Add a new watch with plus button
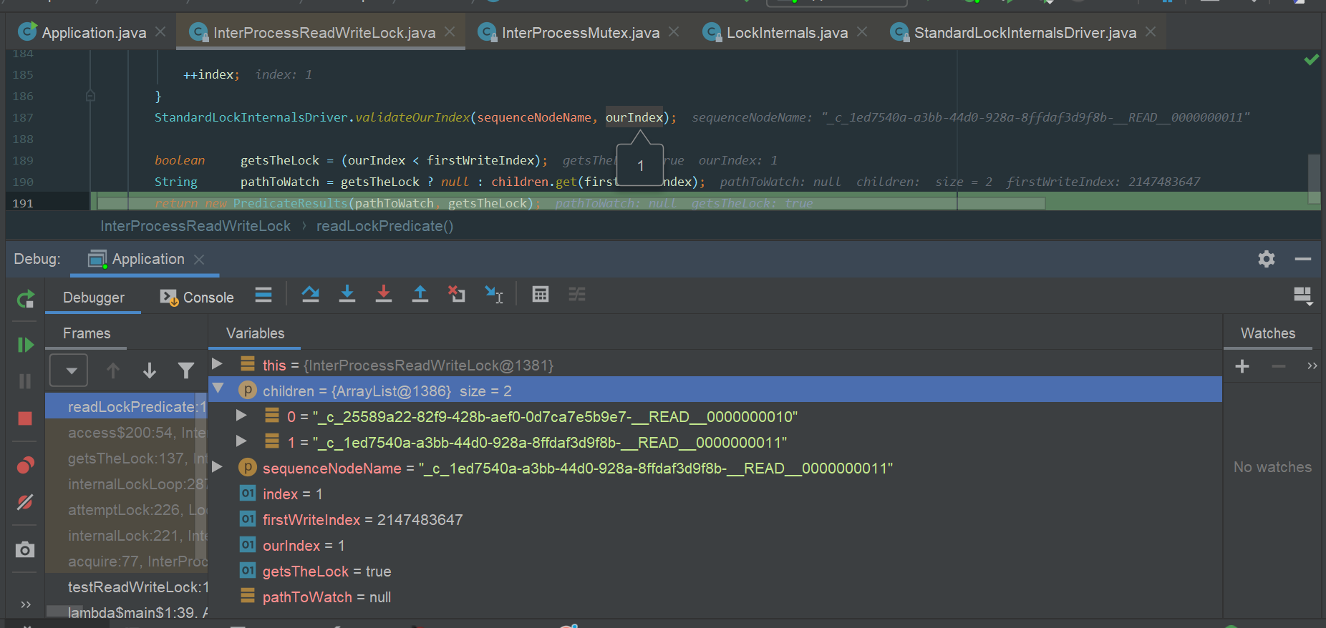Screen dimensions: 1326x628 point(1242,366)
